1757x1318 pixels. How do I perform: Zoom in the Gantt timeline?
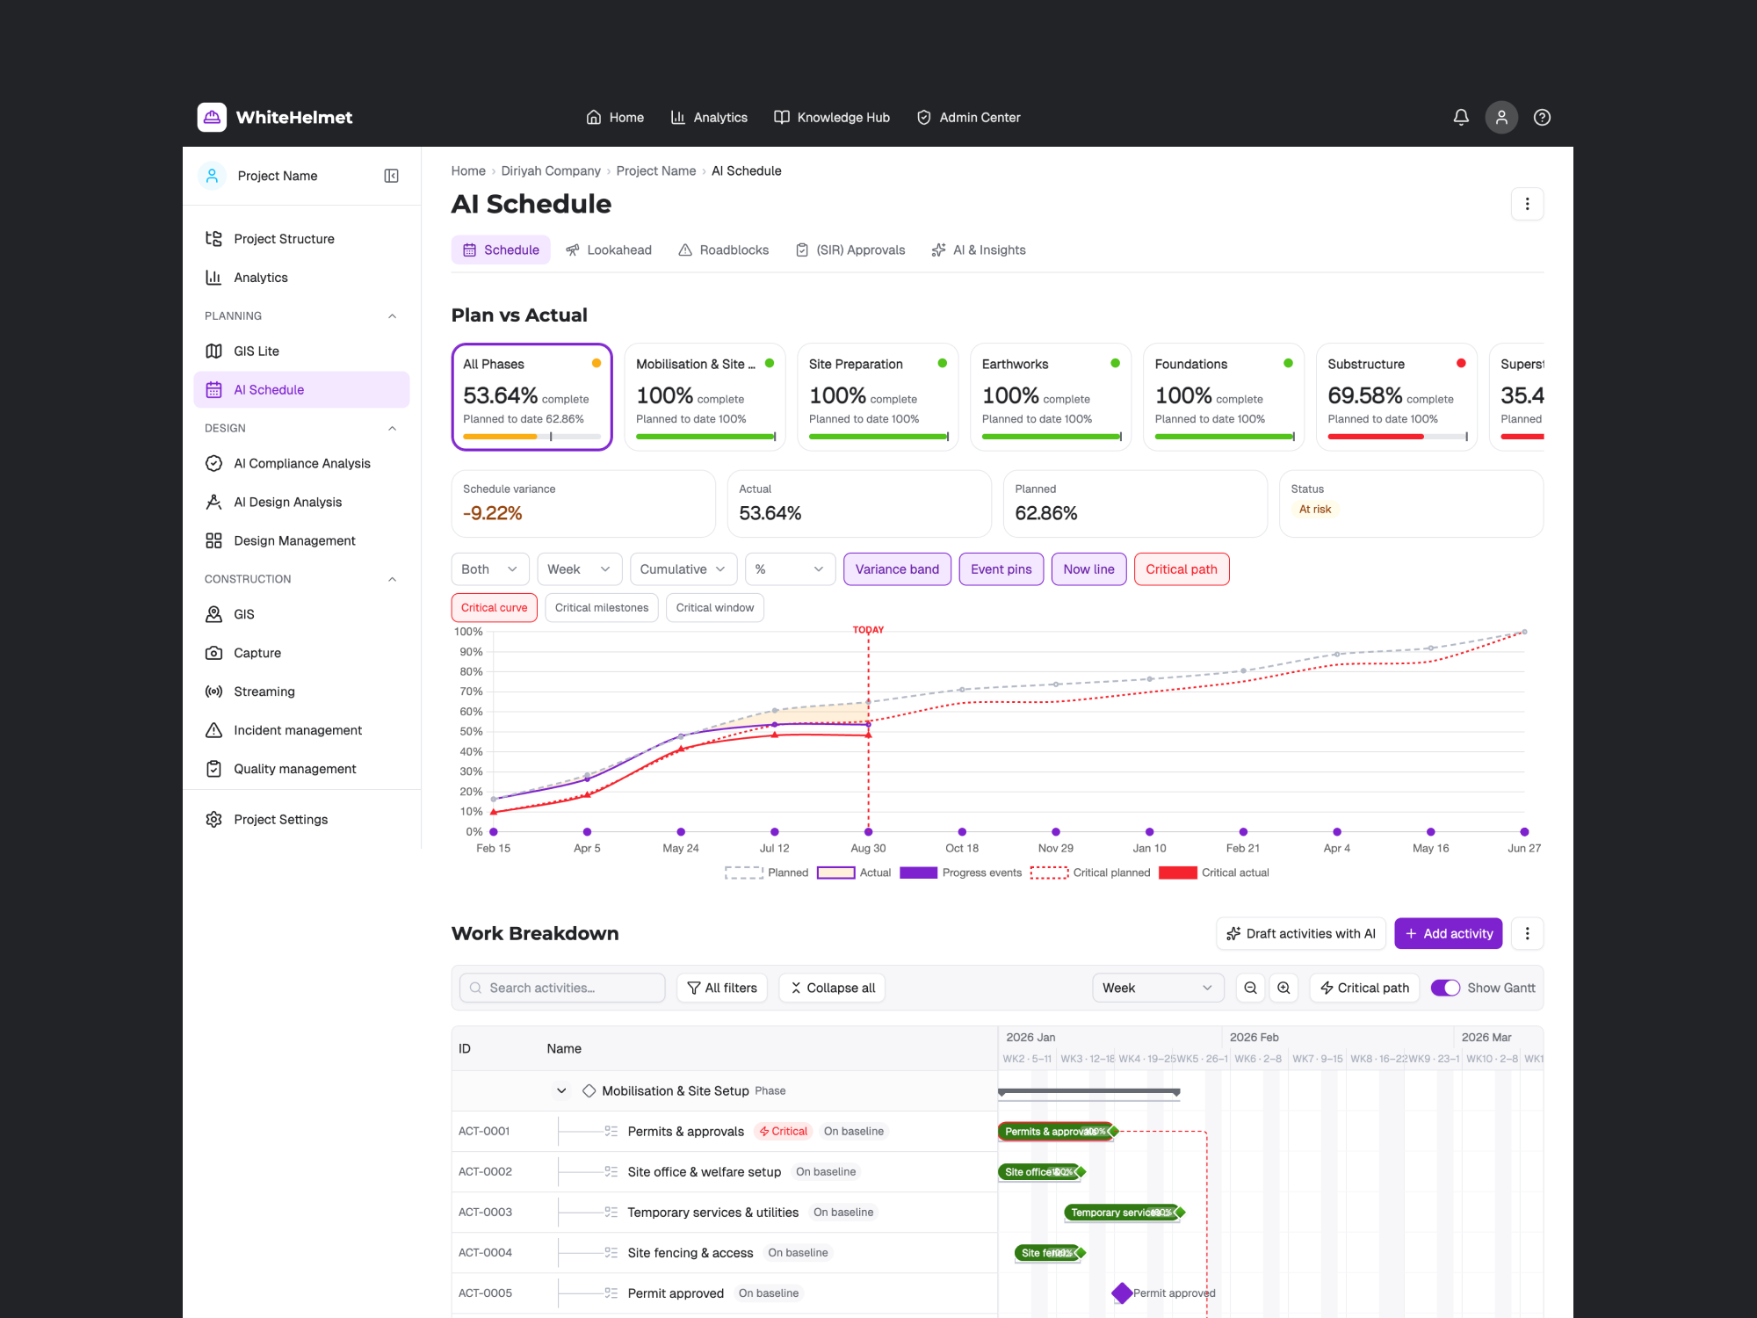coord(1283,988)
